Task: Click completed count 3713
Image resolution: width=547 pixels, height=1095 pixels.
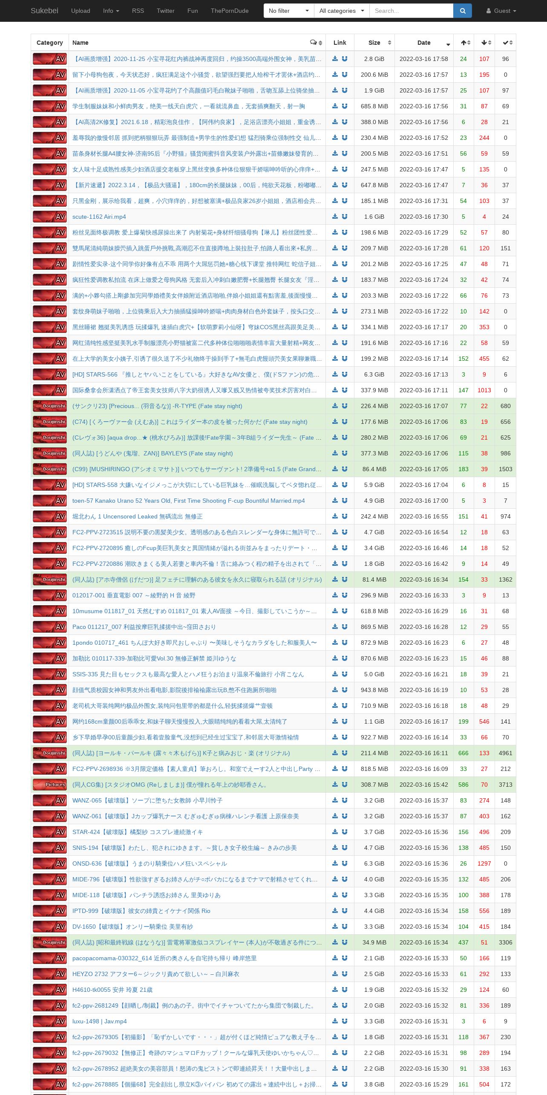Action: [506, 785]
